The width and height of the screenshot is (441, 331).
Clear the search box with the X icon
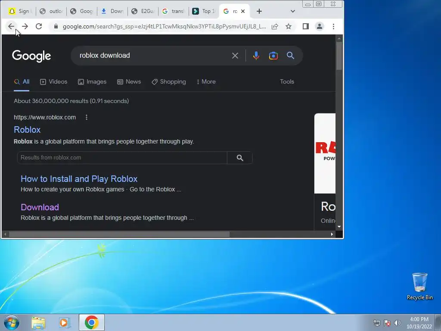[235, 56]
